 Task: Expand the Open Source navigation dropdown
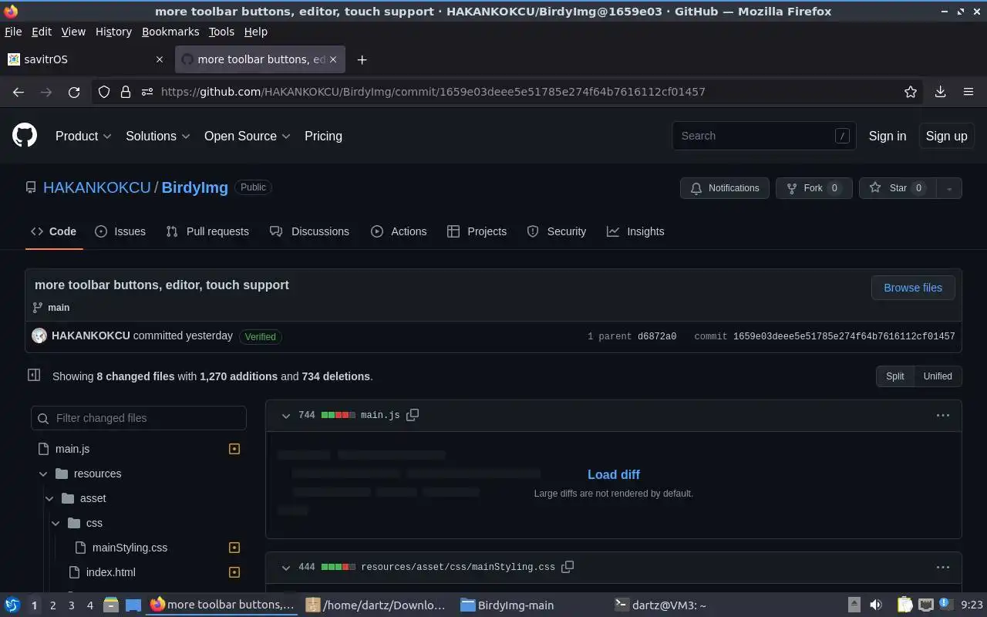point(248,136)
